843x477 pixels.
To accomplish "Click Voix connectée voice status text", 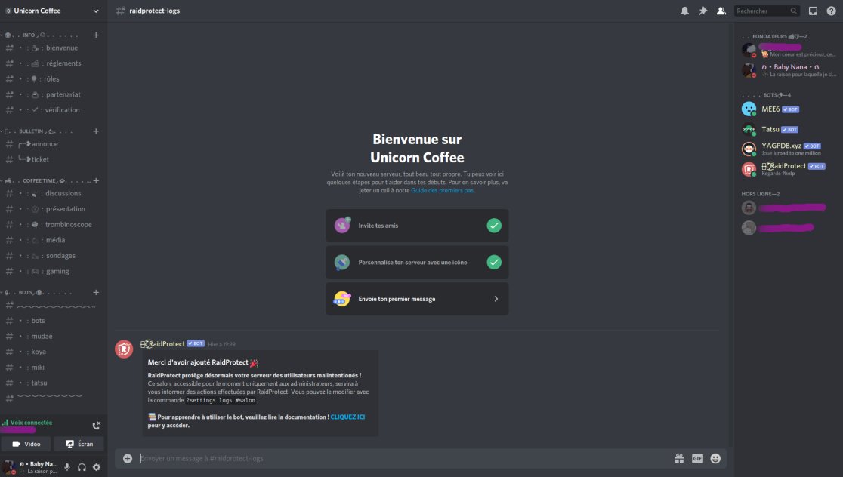I will (31, 423).
